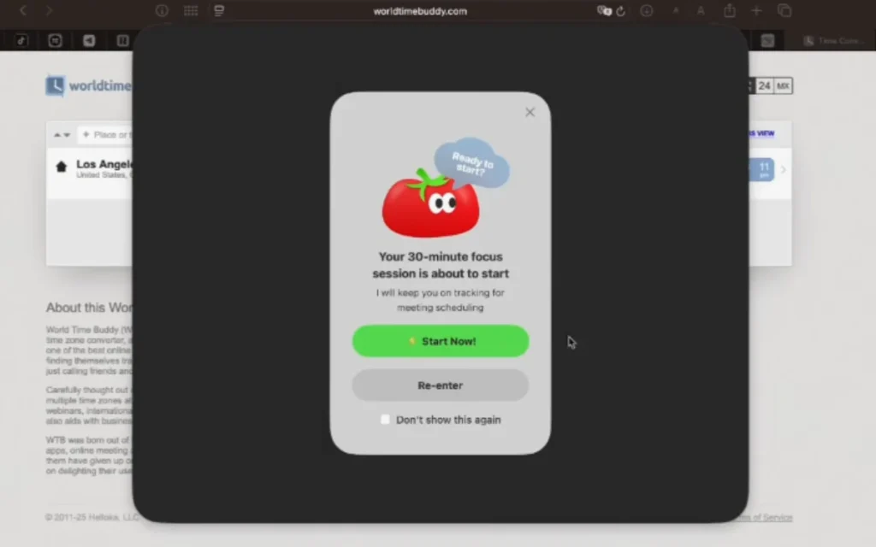Click the Safari reload page icon
This screenshot has height=547, width=876.
[619, 11]
